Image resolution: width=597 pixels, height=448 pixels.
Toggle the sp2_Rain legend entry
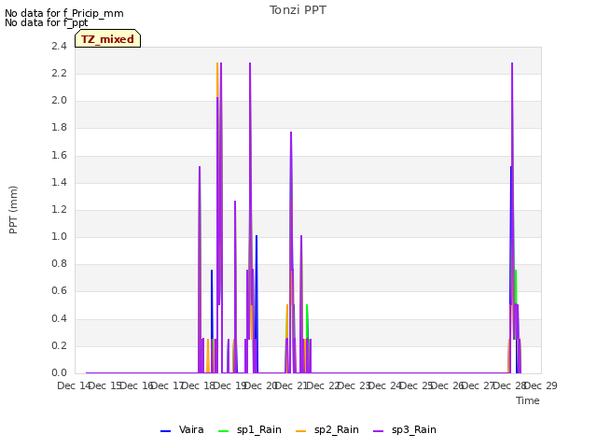click(327, 430)
